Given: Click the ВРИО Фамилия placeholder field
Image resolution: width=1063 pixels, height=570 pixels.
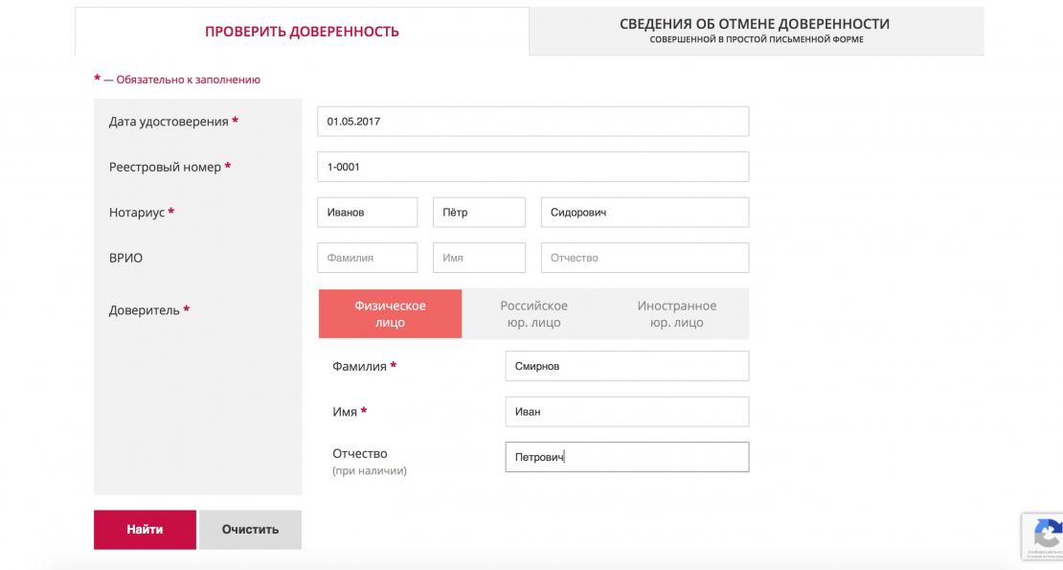Looking at the screenshot, I should 368,258.
